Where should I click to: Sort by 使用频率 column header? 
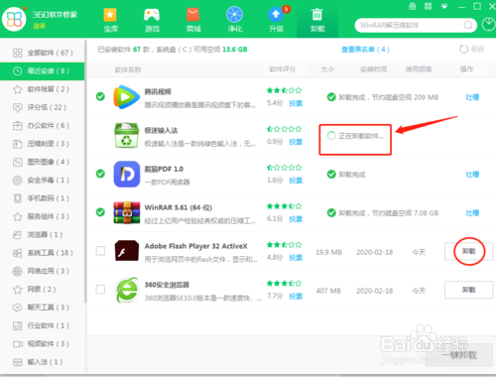click(x=419, y=69)
